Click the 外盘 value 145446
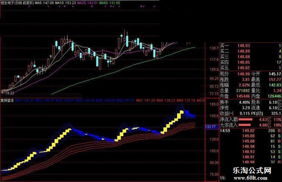 tap(243, 96)
